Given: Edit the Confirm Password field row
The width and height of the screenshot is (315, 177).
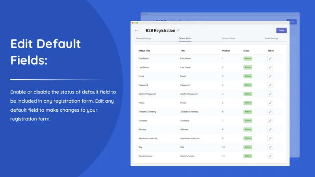Looking at the screenshot, I should (x=270, y=94).
